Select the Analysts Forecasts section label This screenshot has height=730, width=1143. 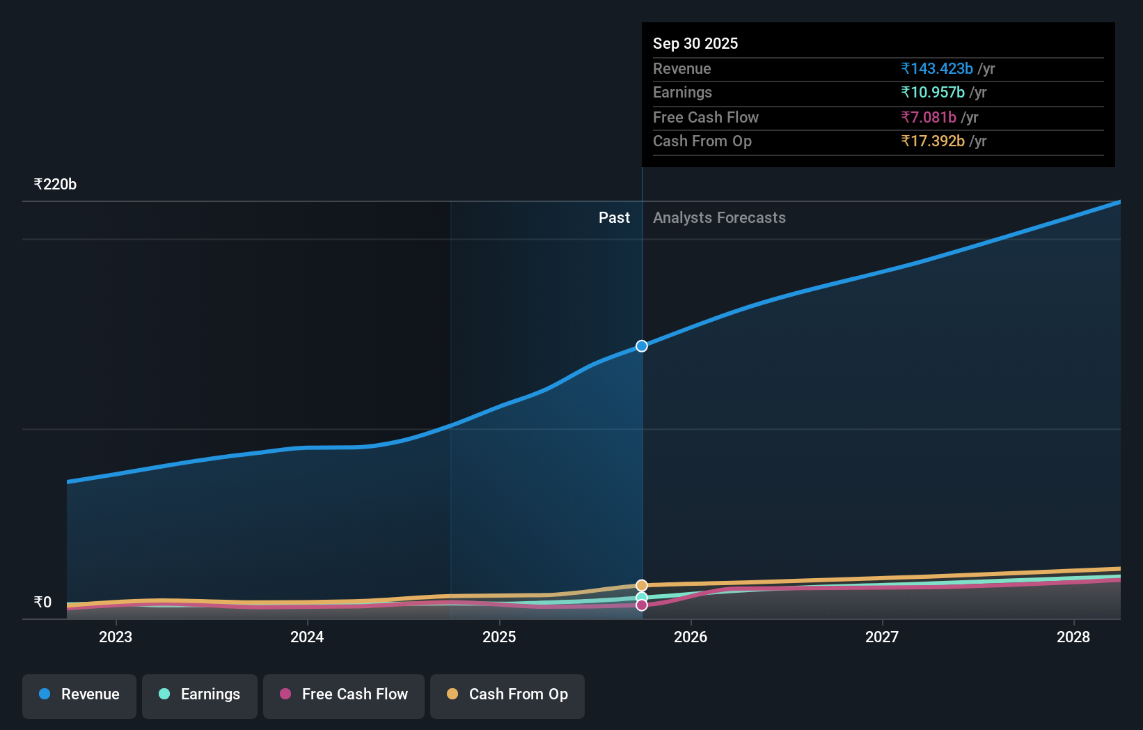(719, 217)
